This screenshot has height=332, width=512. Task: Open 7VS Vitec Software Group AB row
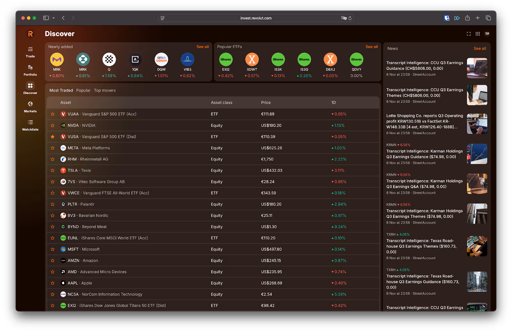tap(213, 182)
